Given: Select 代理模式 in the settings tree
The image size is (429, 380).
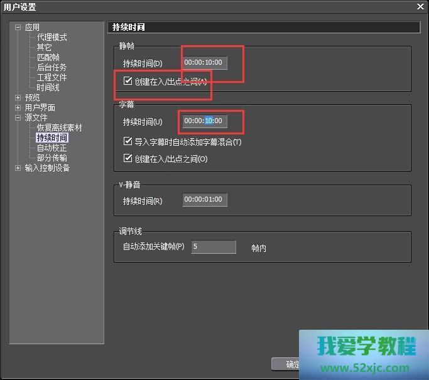Looking at the screenshot, I should [x=52, y=38].
